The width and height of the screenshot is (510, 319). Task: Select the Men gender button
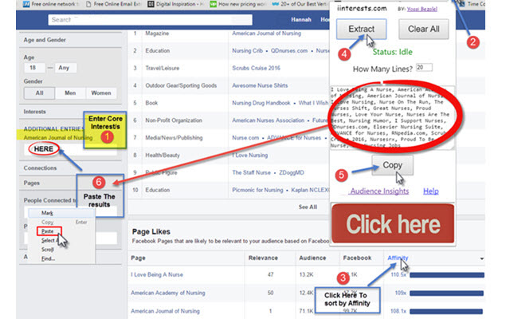click(x=70, y=93)
